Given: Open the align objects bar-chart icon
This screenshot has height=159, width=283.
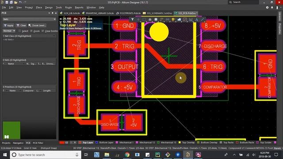Looking at the screenshot, I should [150, 19].
